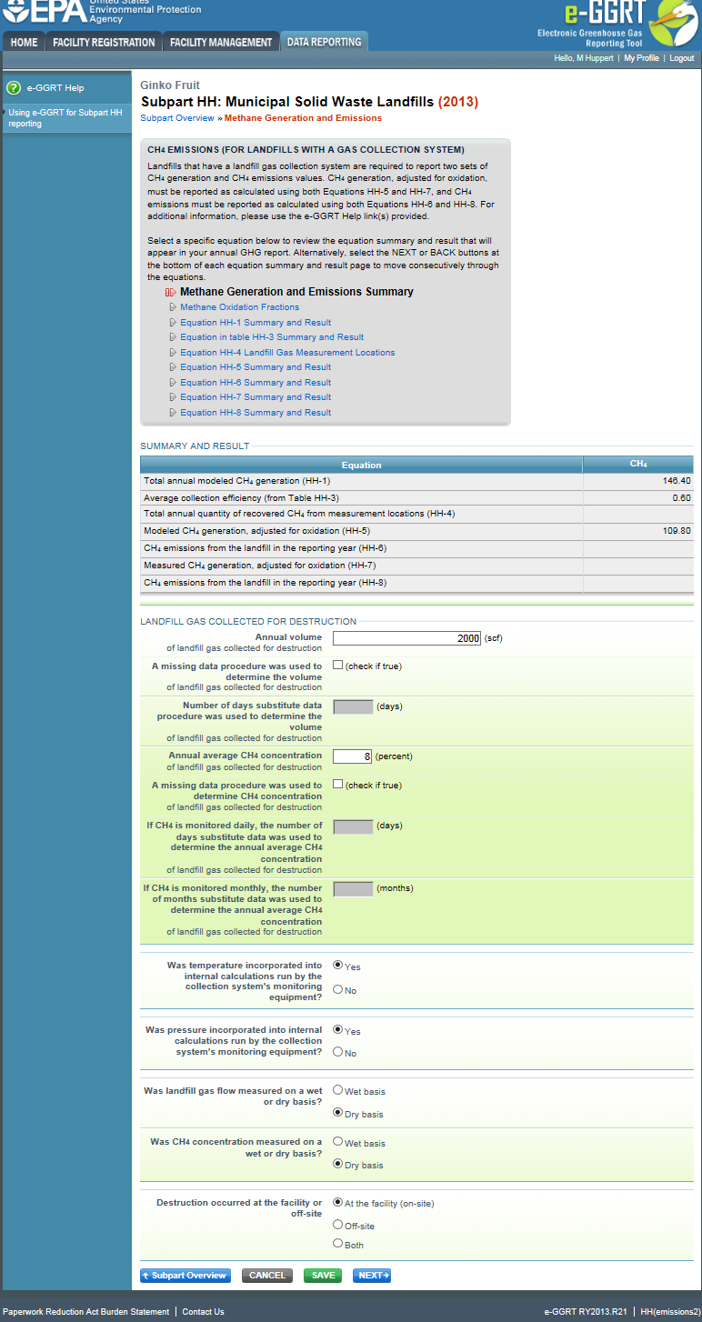Screen dimensions: 702x1322
Task: Select Wet basis for CH4 concentration
Action: (x=338, y=1141)
